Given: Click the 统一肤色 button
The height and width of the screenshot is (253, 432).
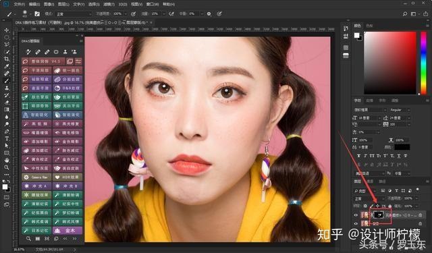Looking at the screenshot, I should pyautogui.click(x=67, y=70).
